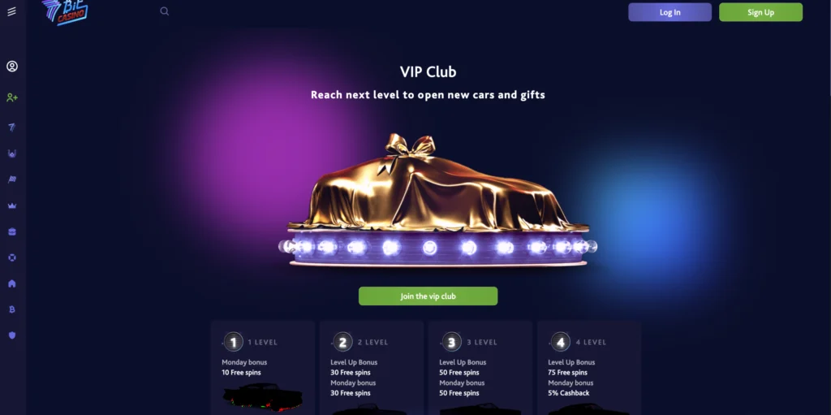Click the green Sign Up button
This screenshot has width=831, height=415.
click(760, 12)
